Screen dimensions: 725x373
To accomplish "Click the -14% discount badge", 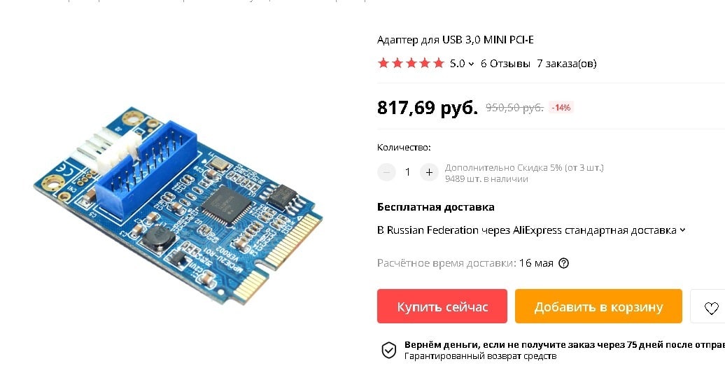I will click(x=561, y=108).
